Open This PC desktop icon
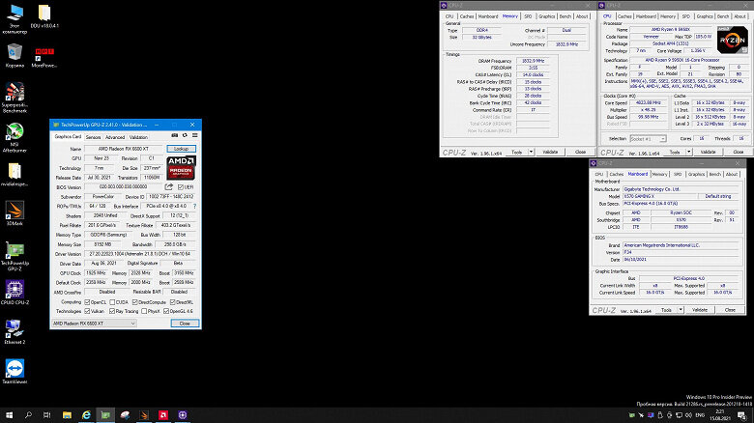The image size is (754, 423). [14, 18]
